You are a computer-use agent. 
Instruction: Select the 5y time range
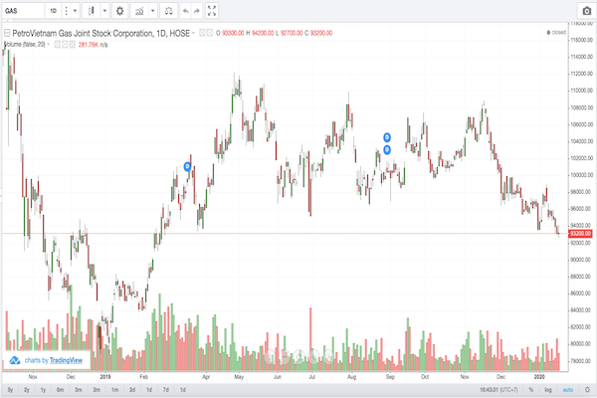click(10, 390)
